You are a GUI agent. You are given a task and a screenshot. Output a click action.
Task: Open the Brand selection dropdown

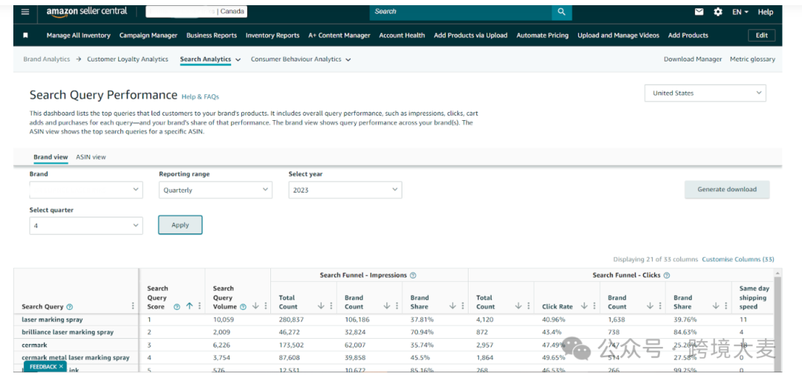[86, 190]
